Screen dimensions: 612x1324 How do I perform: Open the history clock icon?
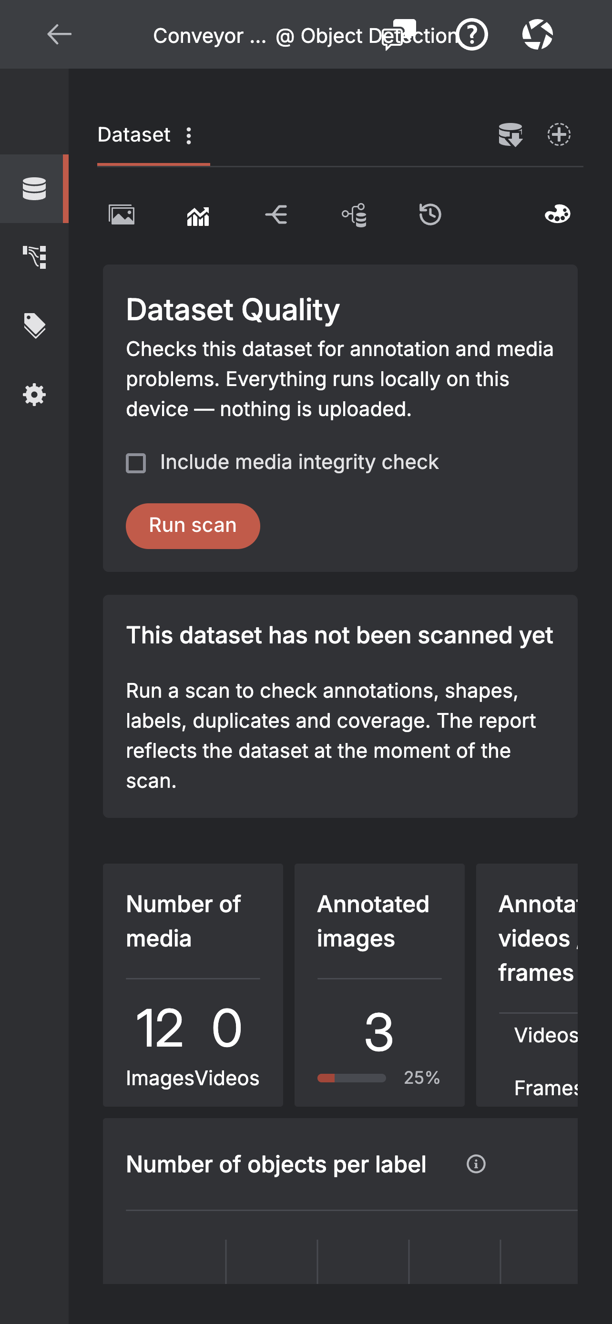pyautogui.click(x=430, y=214)
